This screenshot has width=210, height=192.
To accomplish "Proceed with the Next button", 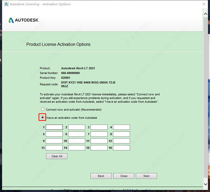I will click(146, 176).
